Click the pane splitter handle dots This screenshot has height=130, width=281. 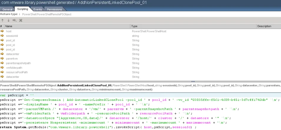[x=193, y=81]
